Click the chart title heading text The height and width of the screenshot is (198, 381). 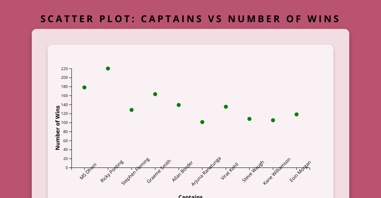190,19
